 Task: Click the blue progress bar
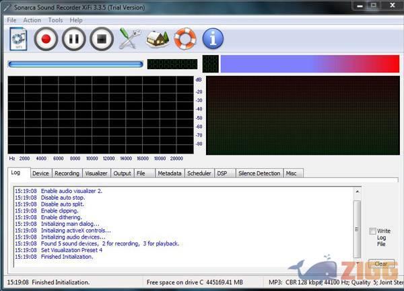tap(75, 65)
